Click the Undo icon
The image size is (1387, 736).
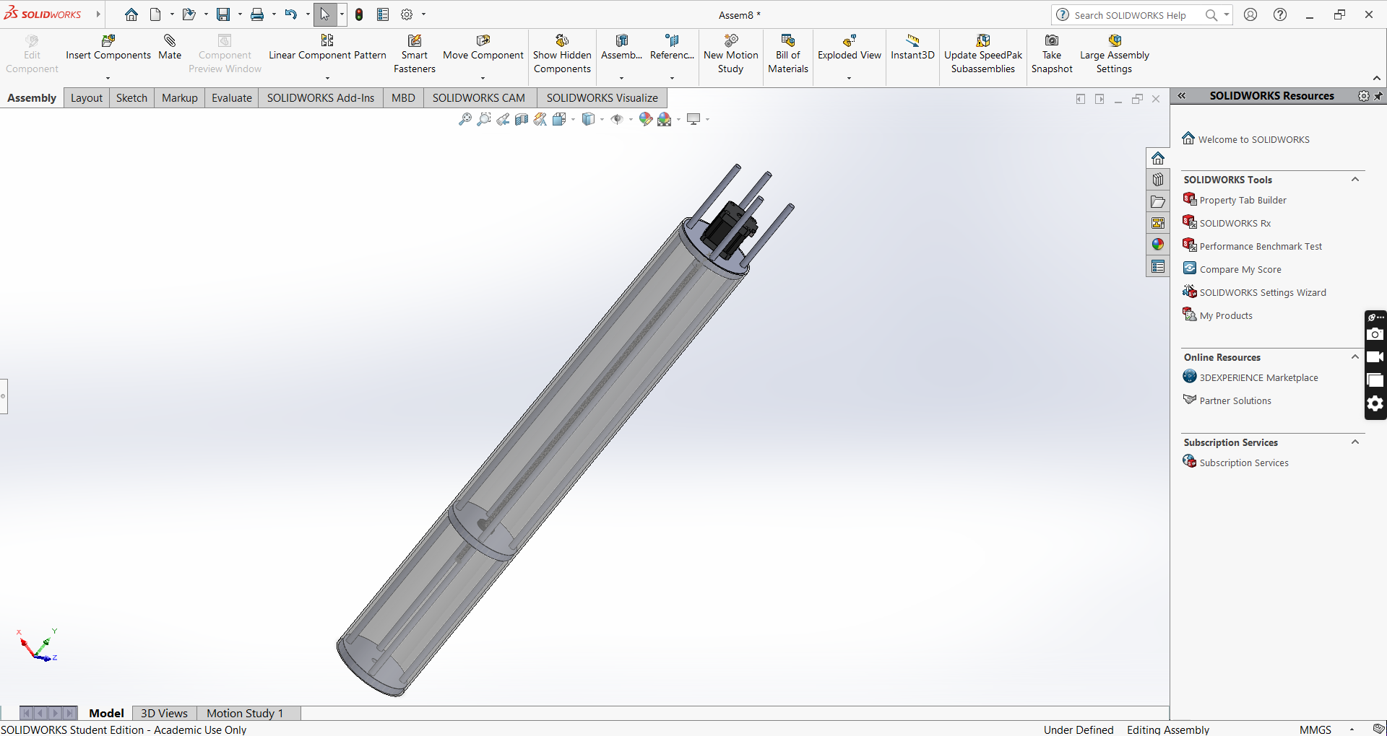pyautogui.click(x=290, y=14)
